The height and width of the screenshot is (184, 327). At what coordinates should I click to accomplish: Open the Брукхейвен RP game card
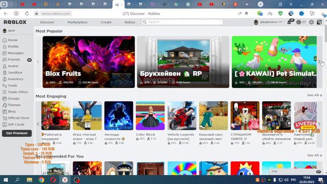(x=183, y=62)
